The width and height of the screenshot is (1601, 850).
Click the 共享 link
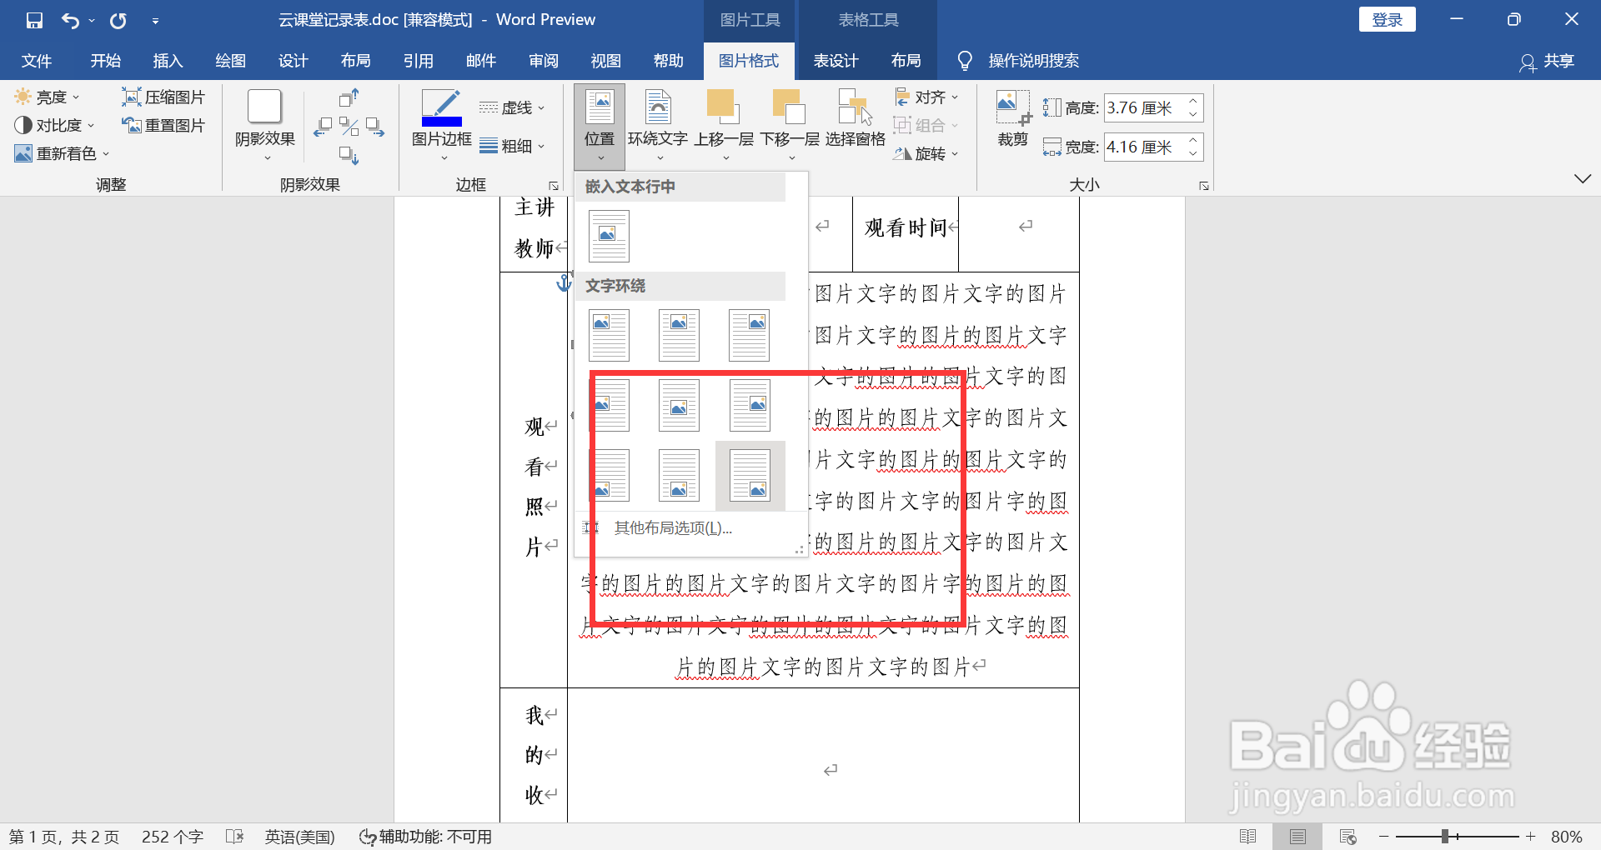pos(1558,60)
